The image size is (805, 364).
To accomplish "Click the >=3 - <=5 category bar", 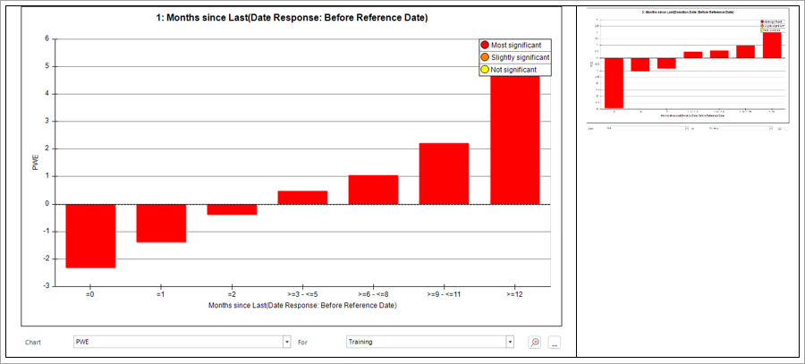I will (x=303, y=198).
